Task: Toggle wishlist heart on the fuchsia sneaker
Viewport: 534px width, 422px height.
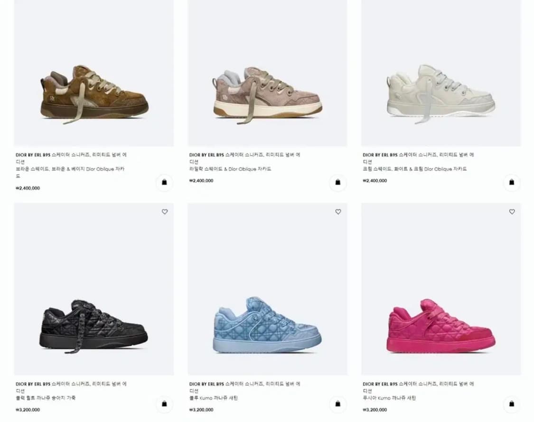Action: [512, 212]
